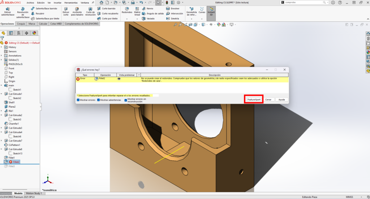Open the DisplayManager color sphere tab

(x=34, y=33)
